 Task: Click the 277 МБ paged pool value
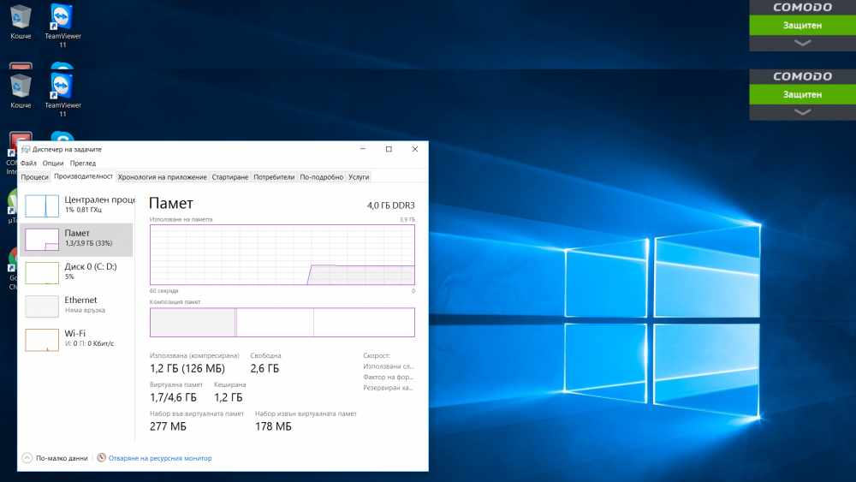point(168,426)
